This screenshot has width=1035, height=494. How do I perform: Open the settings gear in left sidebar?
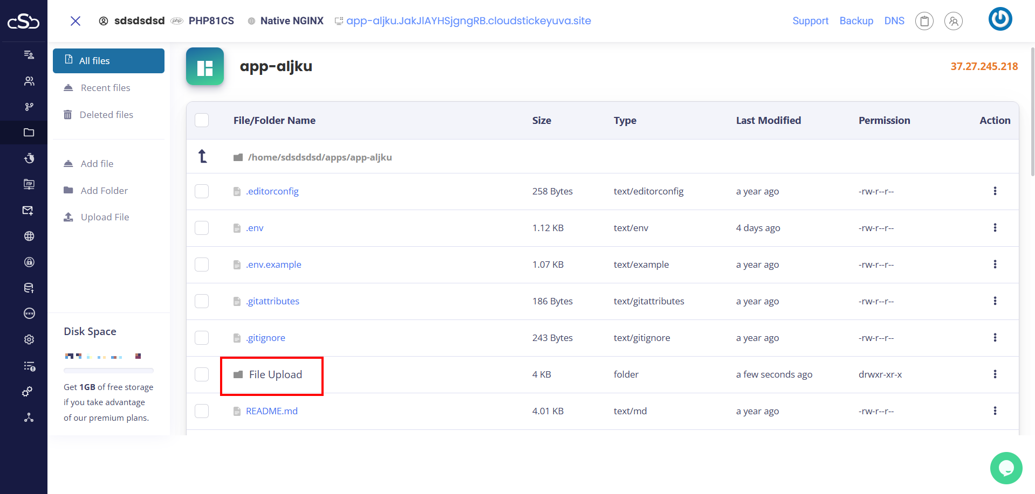click(29, 339)
